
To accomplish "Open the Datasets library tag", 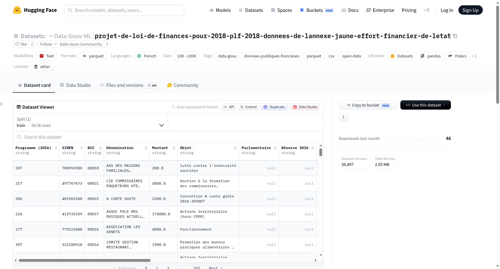I will pyautogui.click(x=402, y=56).
